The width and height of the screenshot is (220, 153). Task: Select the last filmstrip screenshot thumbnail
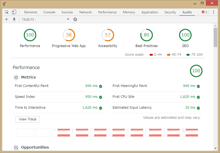coord(190,133)
